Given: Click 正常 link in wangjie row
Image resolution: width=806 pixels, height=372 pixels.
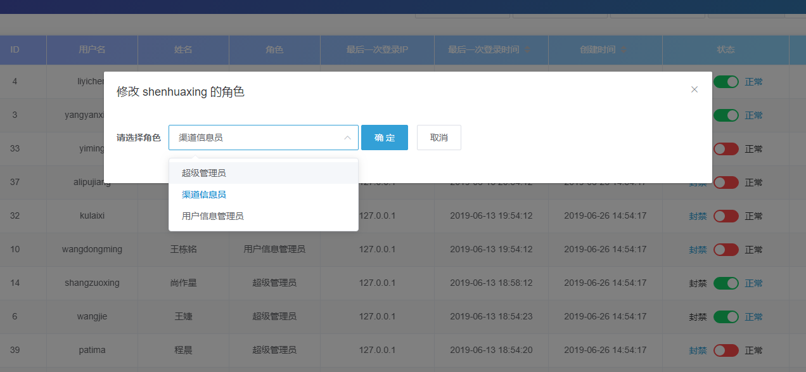Looking at the screenshot, I should [753, 317].
